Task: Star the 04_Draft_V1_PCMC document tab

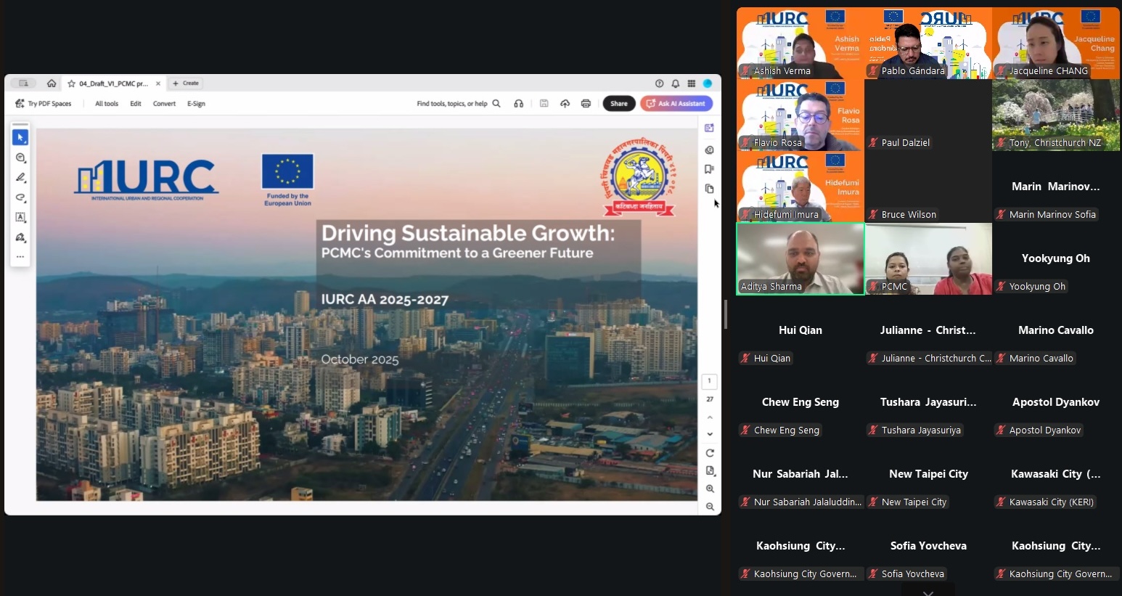Action: (71, 83)
